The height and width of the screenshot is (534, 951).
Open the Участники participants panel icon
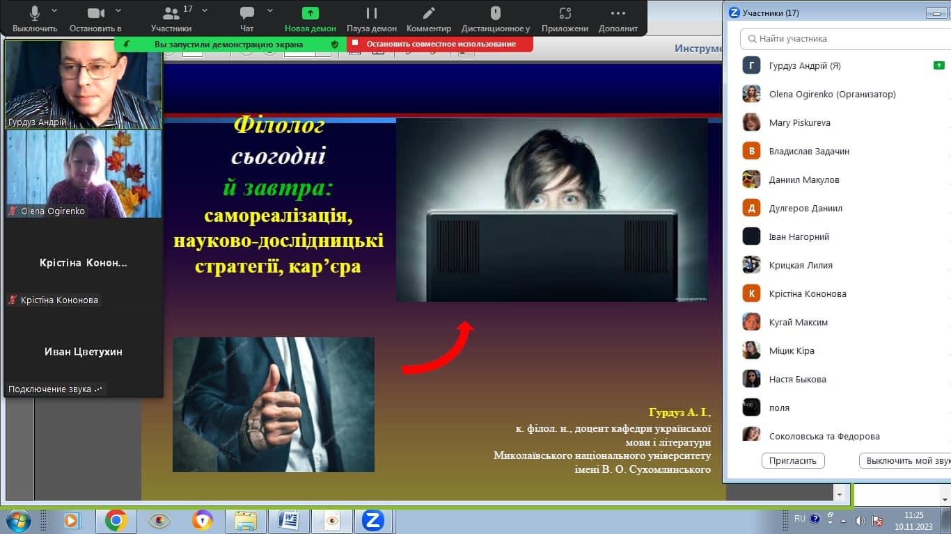171,14
